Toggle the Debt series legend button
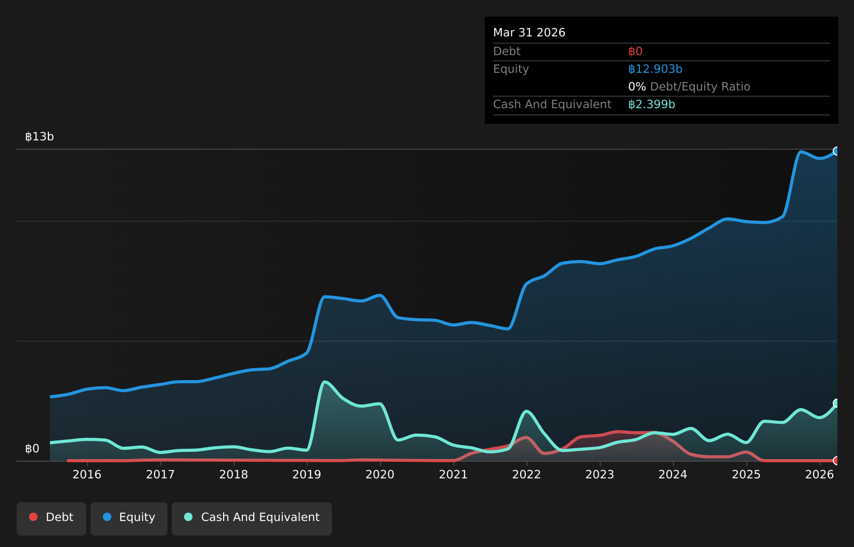 coord(51,518)
